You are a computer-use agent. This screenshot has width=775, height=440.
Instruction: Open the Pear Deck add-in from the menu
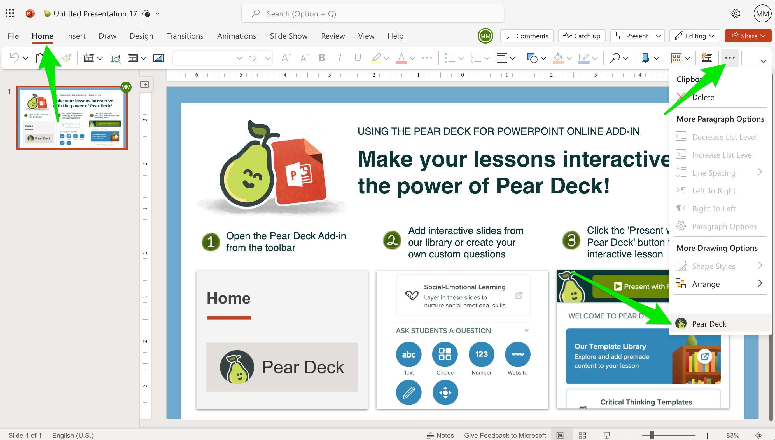pos(709,323)
